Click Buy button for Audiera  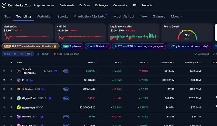tap(66, 116)
